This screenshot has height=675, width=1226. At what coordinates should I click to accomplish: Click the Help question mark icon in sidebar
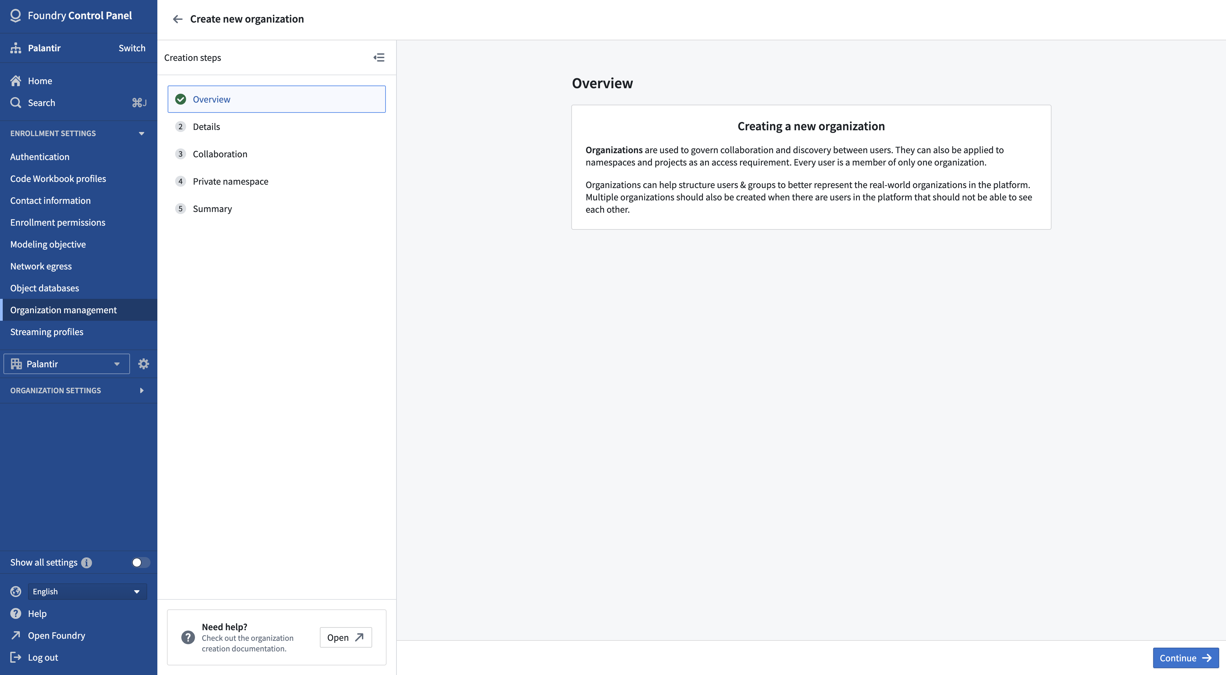point(16,614)
